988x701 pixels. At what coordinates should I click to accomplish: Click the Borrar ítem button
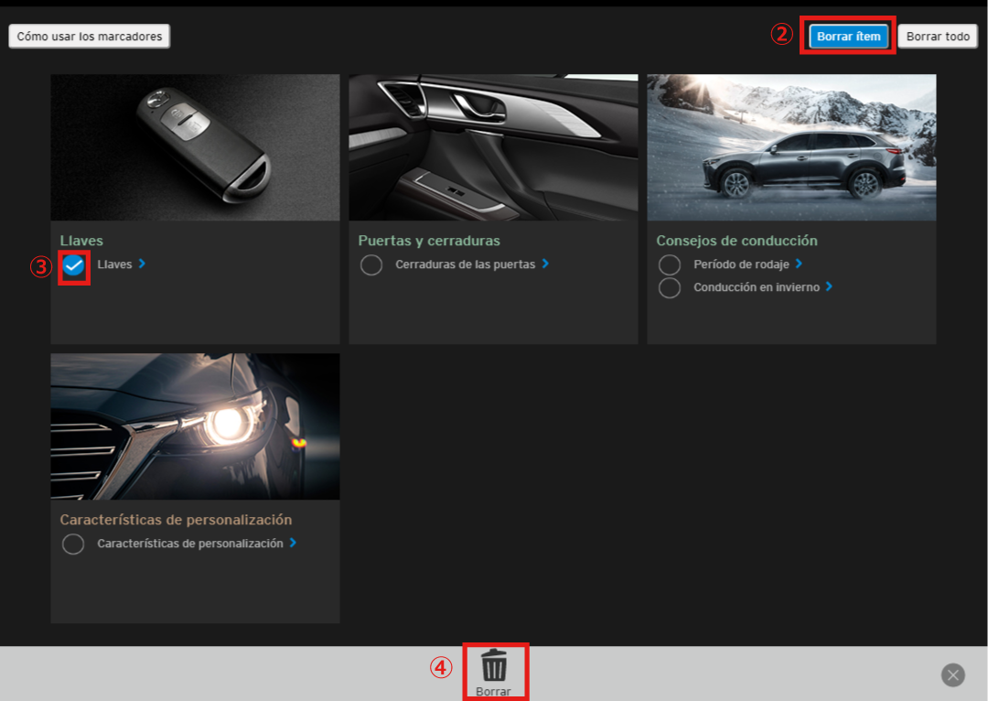click(848, 37)
